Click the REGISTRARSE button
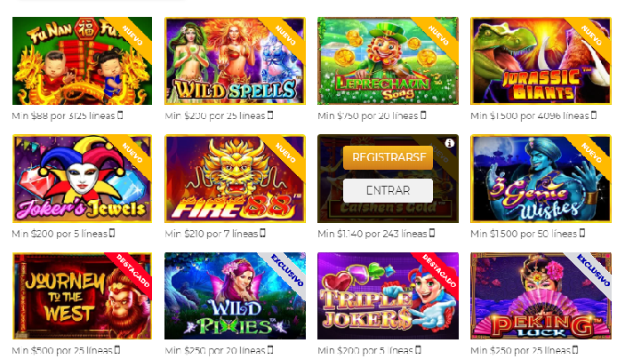The width and height of the screenshot is (617, 359). 388,157
